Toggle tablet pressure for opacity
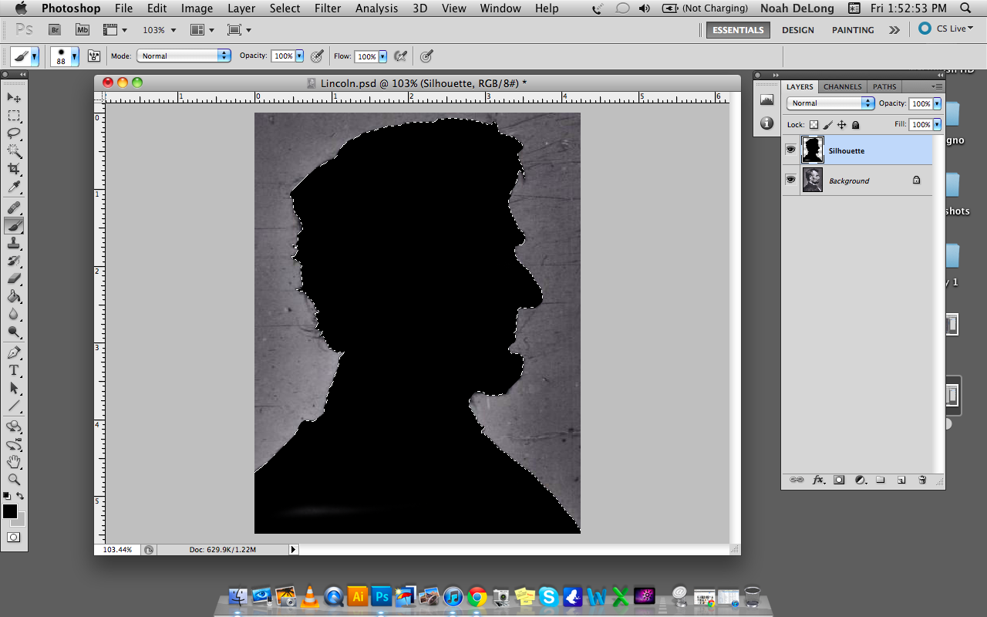This screenshot has height=617, width=987. tap(317, 56)
